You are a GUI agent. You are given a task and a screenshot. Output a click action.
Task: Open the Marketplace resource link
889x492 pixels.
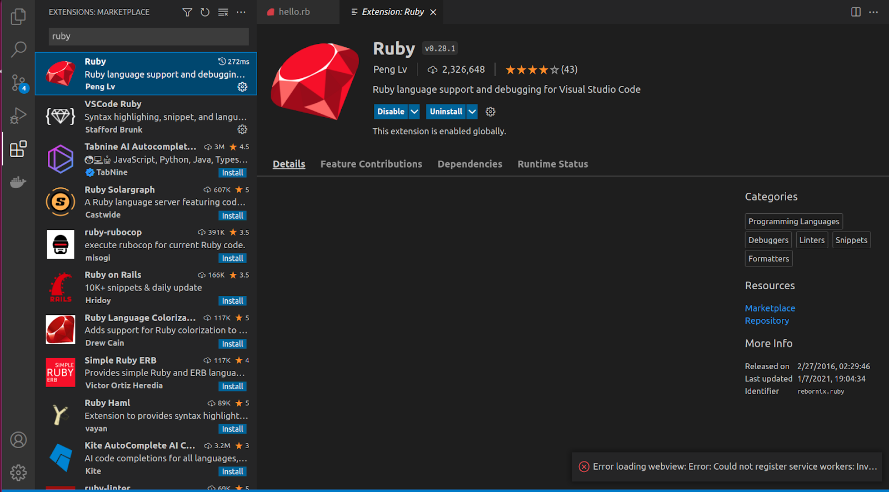point(770,308)
